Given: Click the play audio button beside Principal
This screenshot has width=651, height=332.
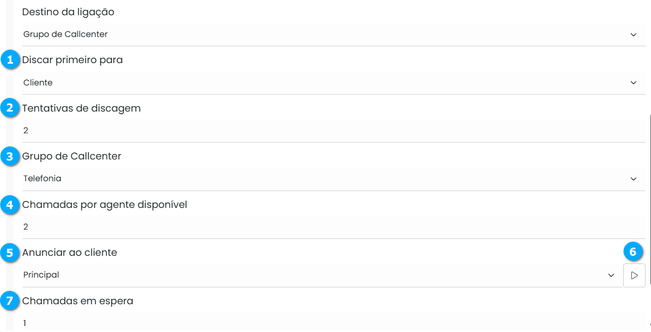Looking at the screenshot, I should point(634,275).
